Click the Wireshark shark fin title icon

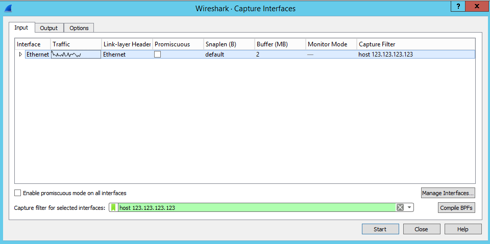coord(8,8)
